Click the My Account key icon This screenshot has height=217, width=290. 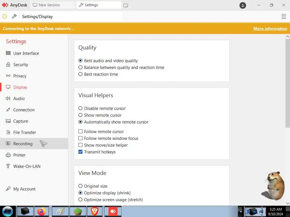[8, 188]
